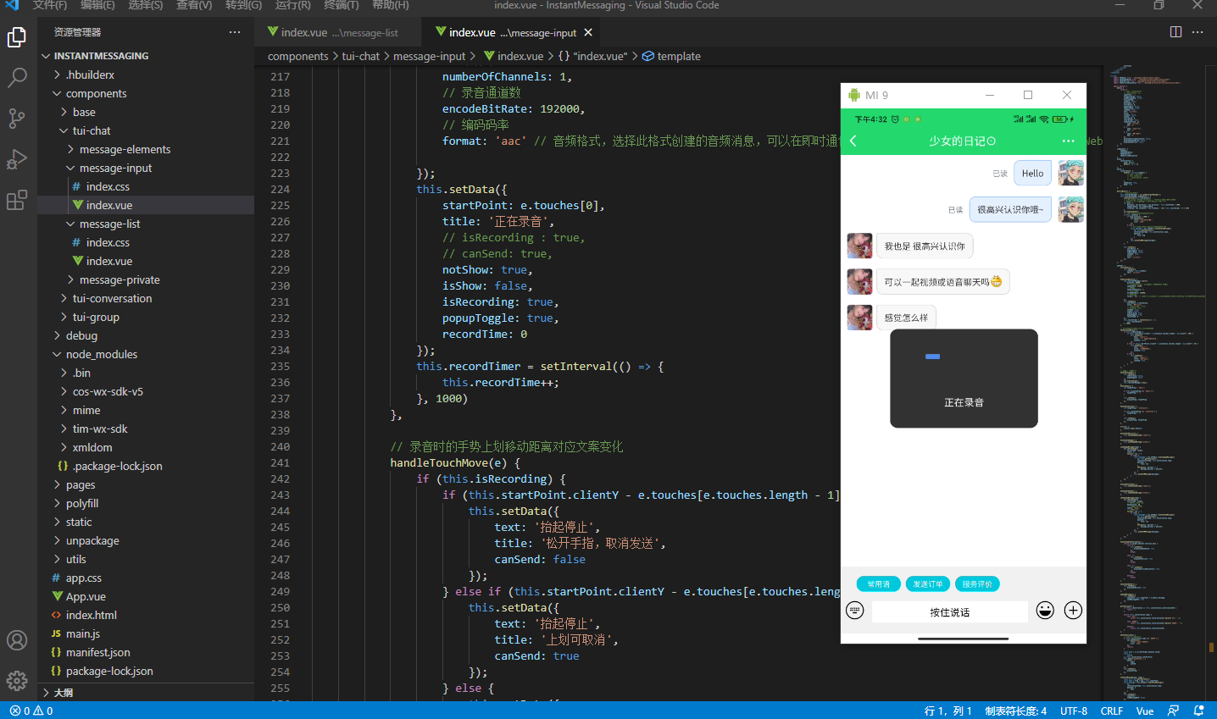Viewport: 1217px width, 719px height.
Task: Open the Explorer view in activity bar
Action: tap(17, 37)
